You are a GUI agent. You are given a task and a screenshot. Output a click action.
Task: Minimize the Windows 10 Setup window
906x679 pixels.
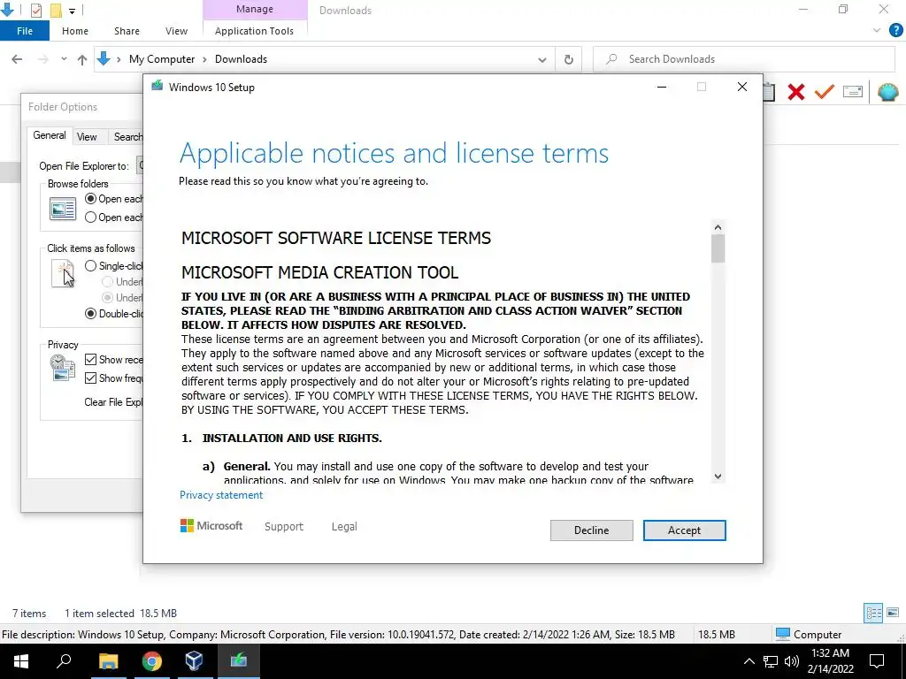(x=662, y=88)
